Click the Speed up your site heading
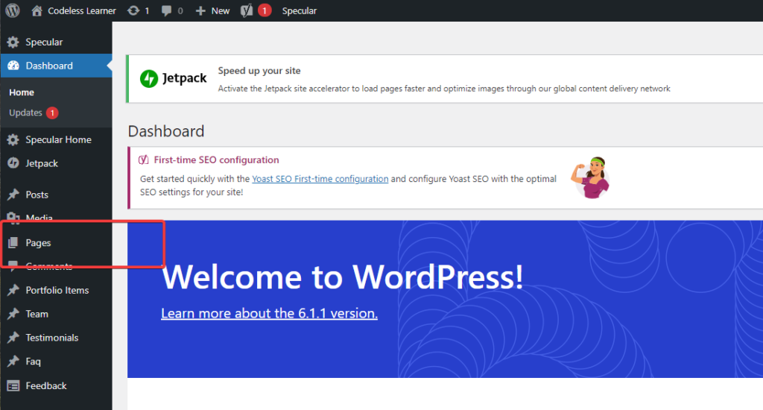763x410 pixels. 259,71
